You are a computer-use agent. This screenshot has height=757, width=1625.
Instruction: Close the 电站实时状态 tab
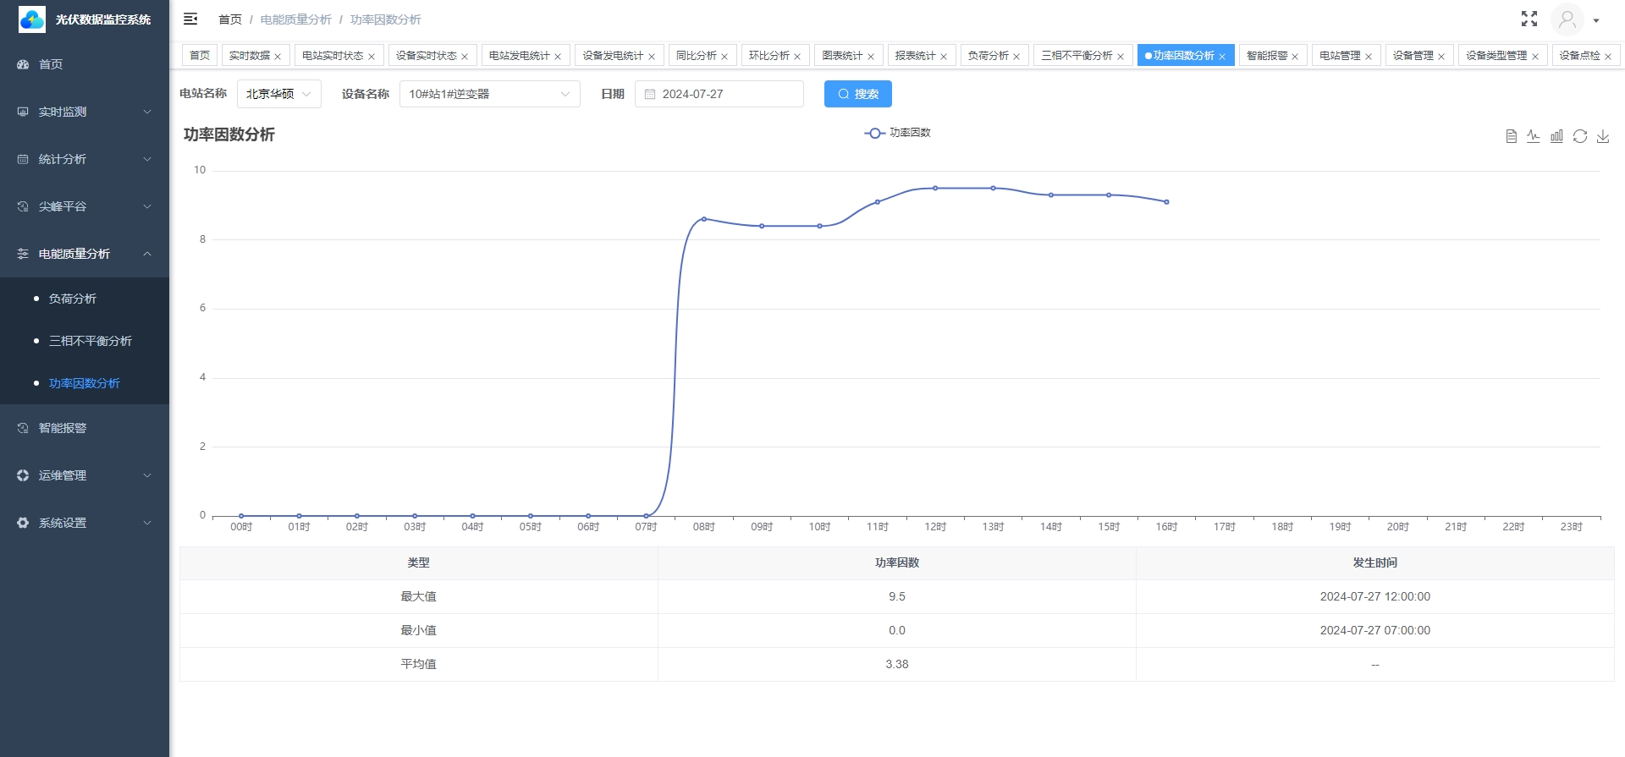coord(372,57)
